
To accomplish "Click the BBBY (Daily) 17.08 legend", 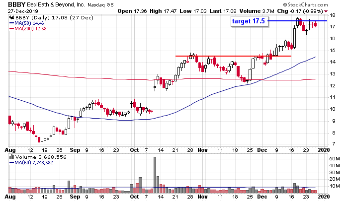I will pyautogui.click(x=54, y=17).
